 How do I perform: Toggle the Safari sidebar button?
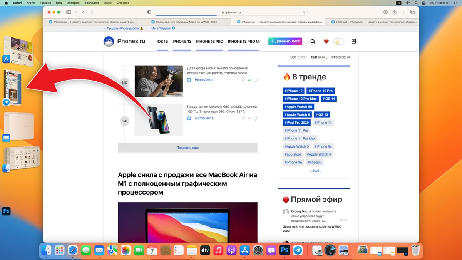[x=69, y=12]
